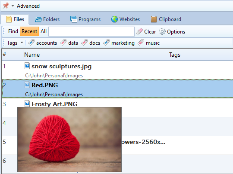Sort by the Tags column header
This screenshot has height=174, width=233.
tap(201, 55)
